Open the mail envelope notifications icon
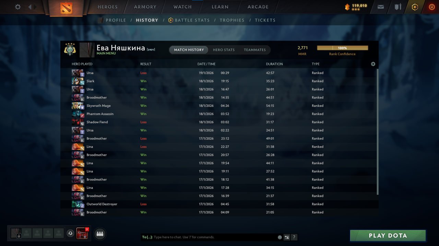The image size is (439, 246). click(x=381, y=7)
